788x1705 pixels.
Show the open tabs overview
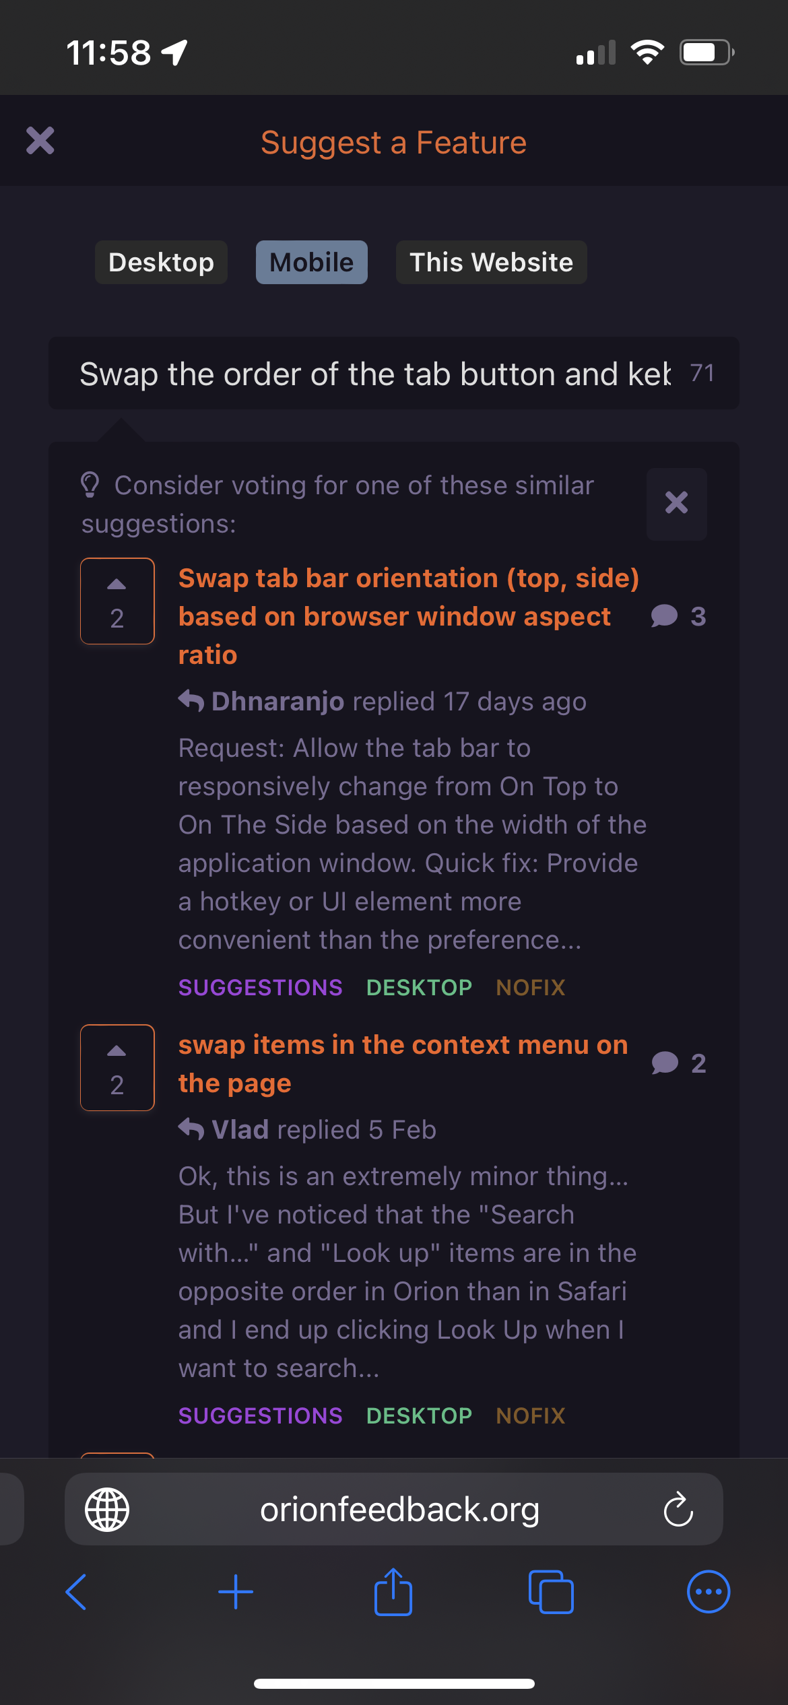[x=551, y=1592]
